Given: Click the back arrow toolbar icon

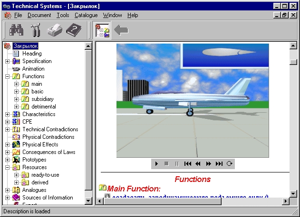Looking at the screenshot, I should point(121,30).
